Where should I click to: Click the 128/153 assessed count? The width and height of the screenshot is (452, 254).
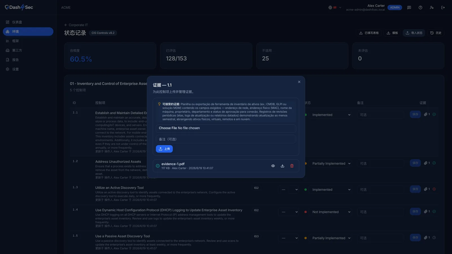[x=176, y=58]
